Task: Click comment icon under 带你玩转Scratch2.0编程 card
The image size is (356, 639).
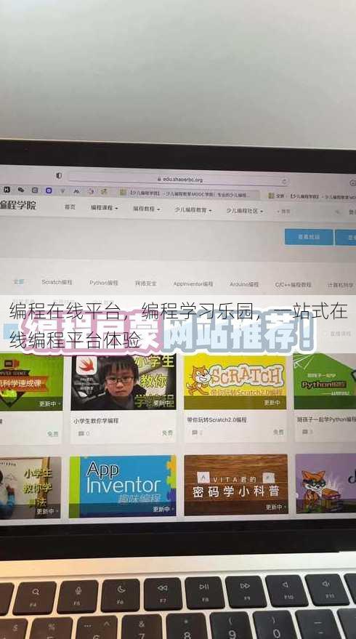Action: [x=194, y=433]
